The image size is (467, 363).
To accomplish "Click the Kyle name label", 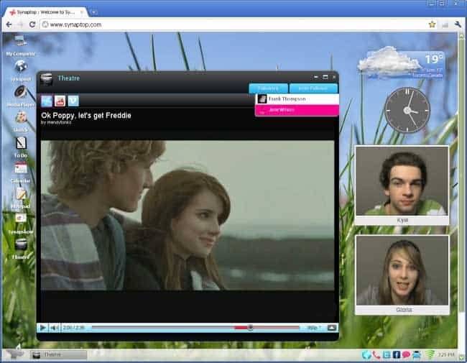I will [x=402, y=220].
